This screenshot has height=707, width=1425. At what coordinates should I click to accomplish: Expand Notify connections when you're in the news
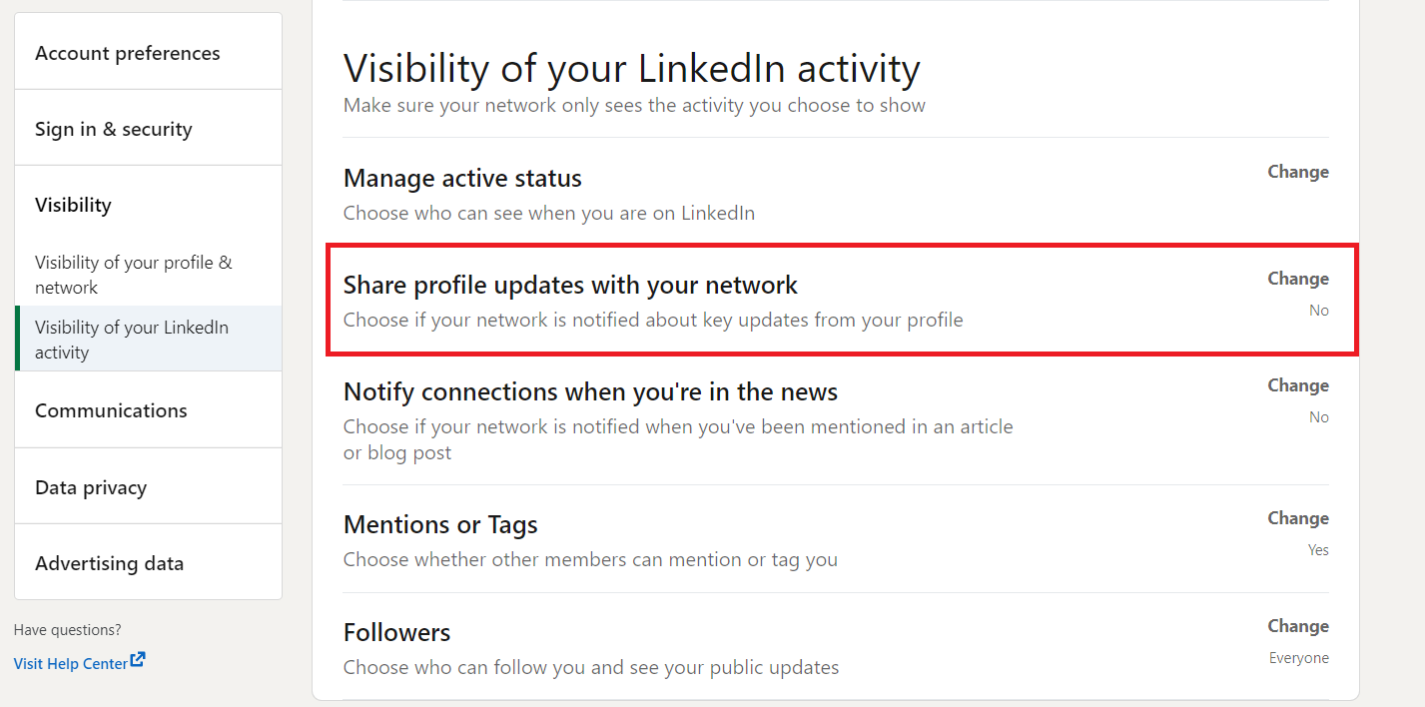pyautogui.click(x=590, y=392)
